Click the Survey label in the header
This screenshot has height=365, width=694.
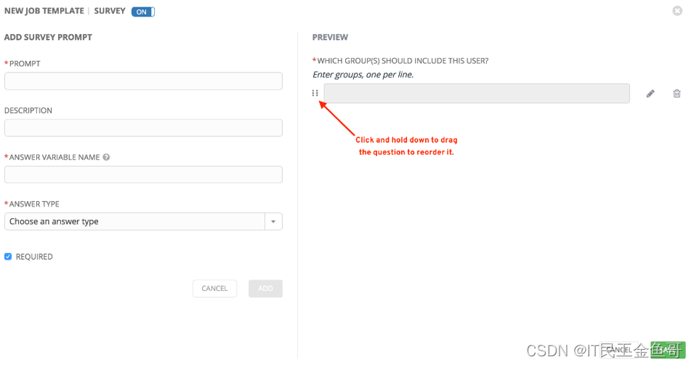pyautogui.click(x=110, y=11)
